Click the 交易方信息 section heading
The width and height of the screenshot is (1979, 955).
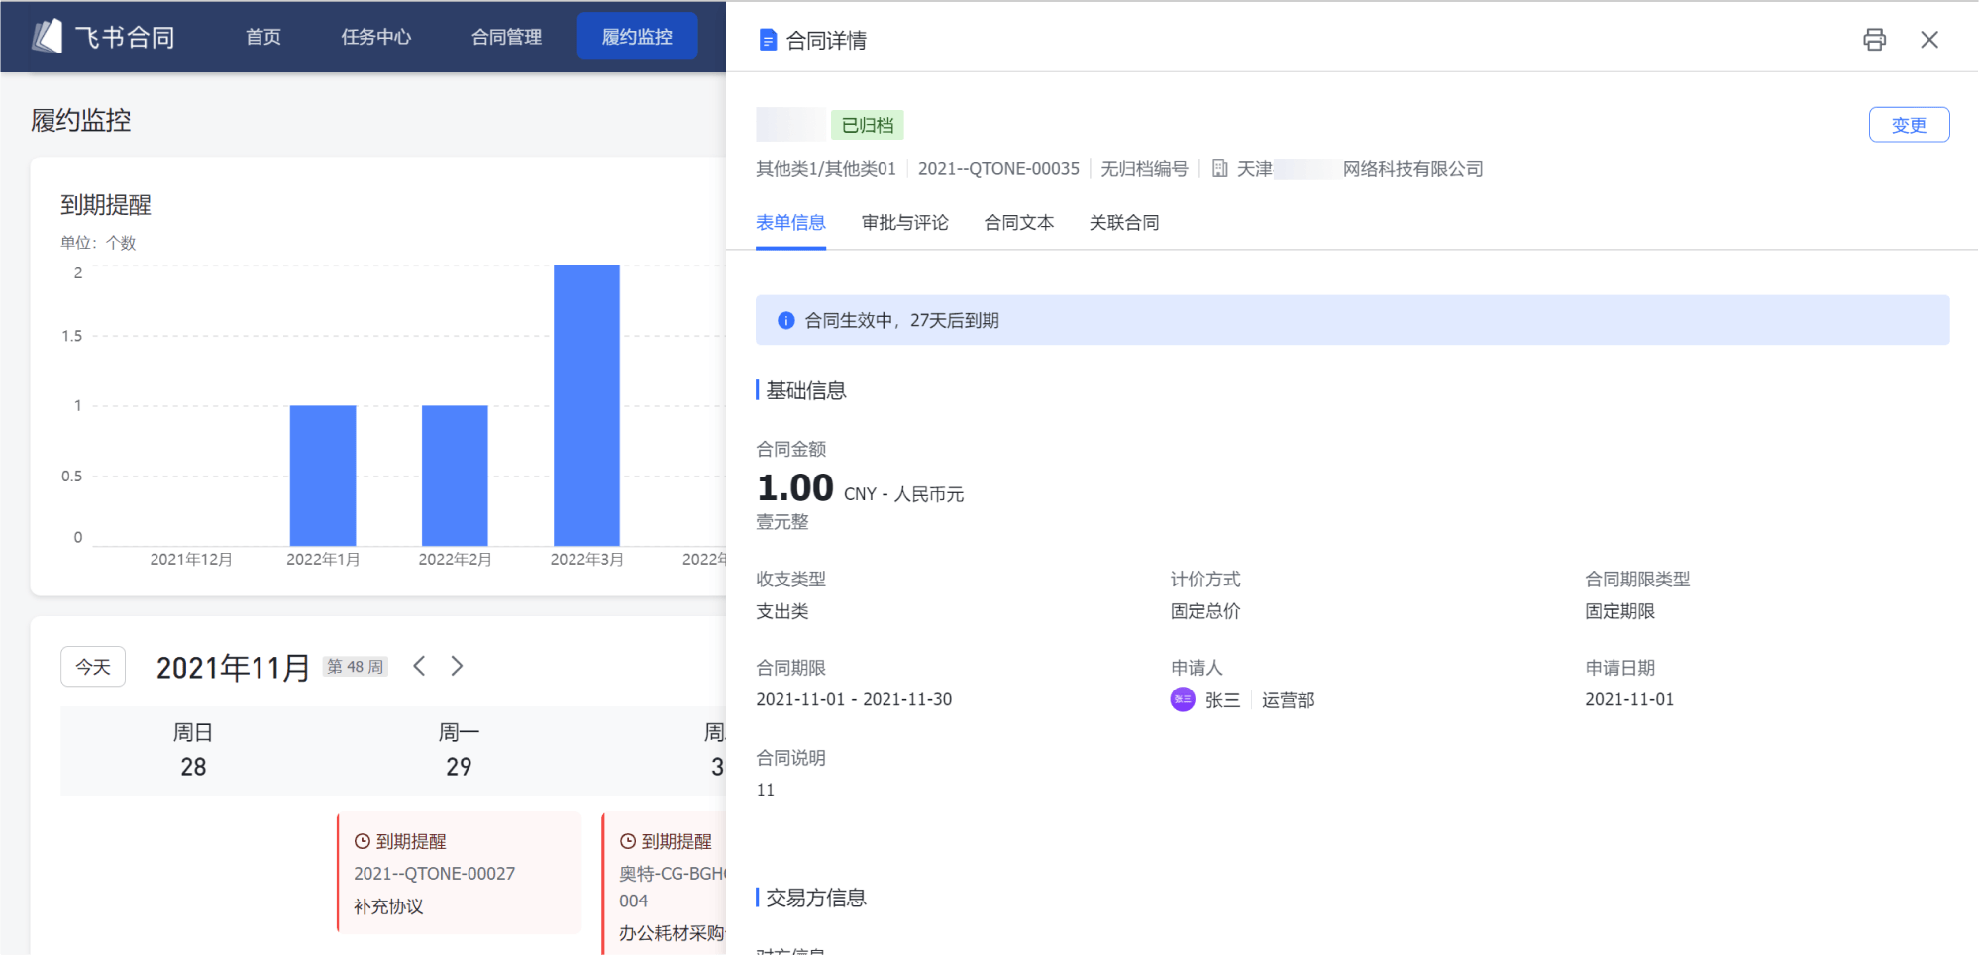pyautogui.click(x=815, y=898)
